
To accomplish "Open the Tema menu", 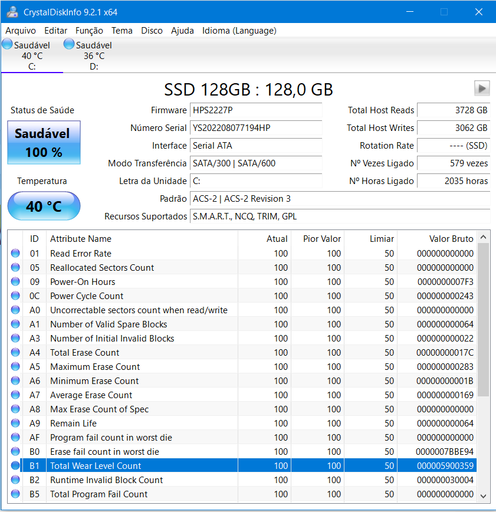I will tap(122, 31).
